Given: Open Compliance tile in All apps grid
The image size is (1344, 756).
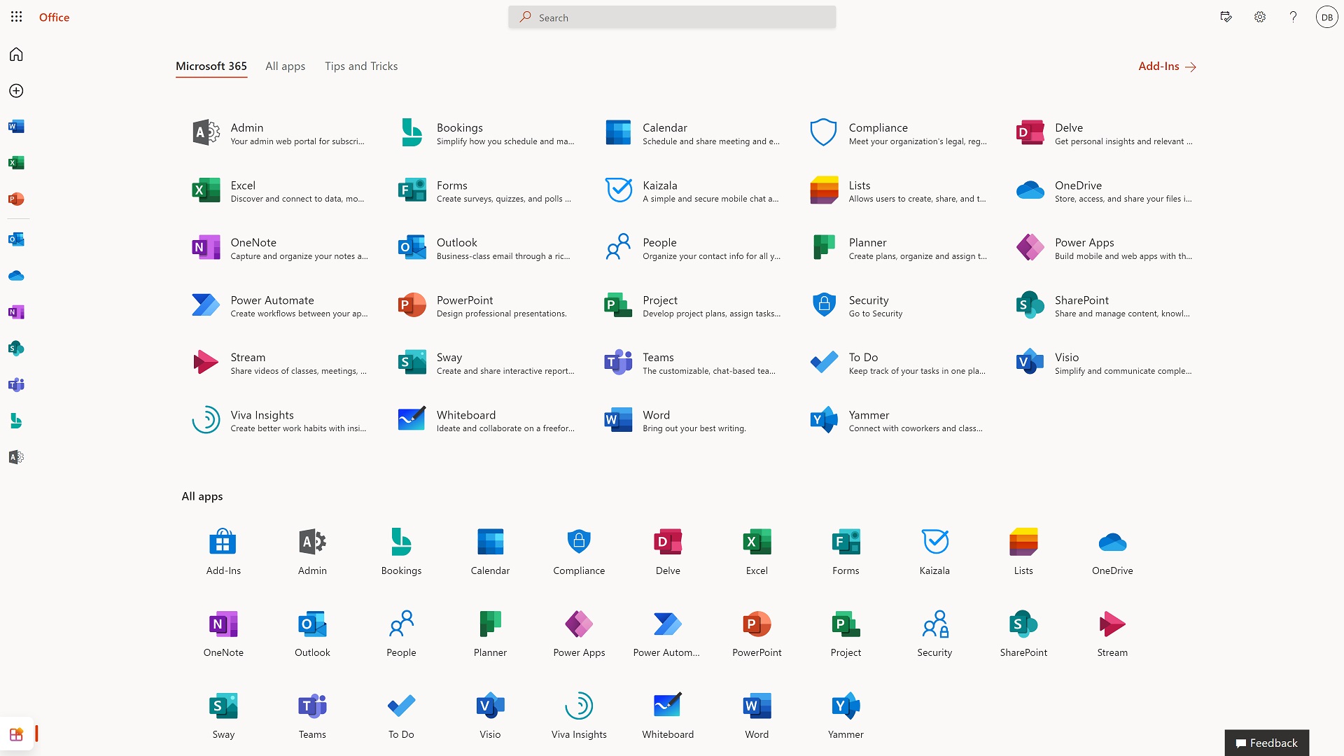Looking at the screenshot, I should 579,552.
